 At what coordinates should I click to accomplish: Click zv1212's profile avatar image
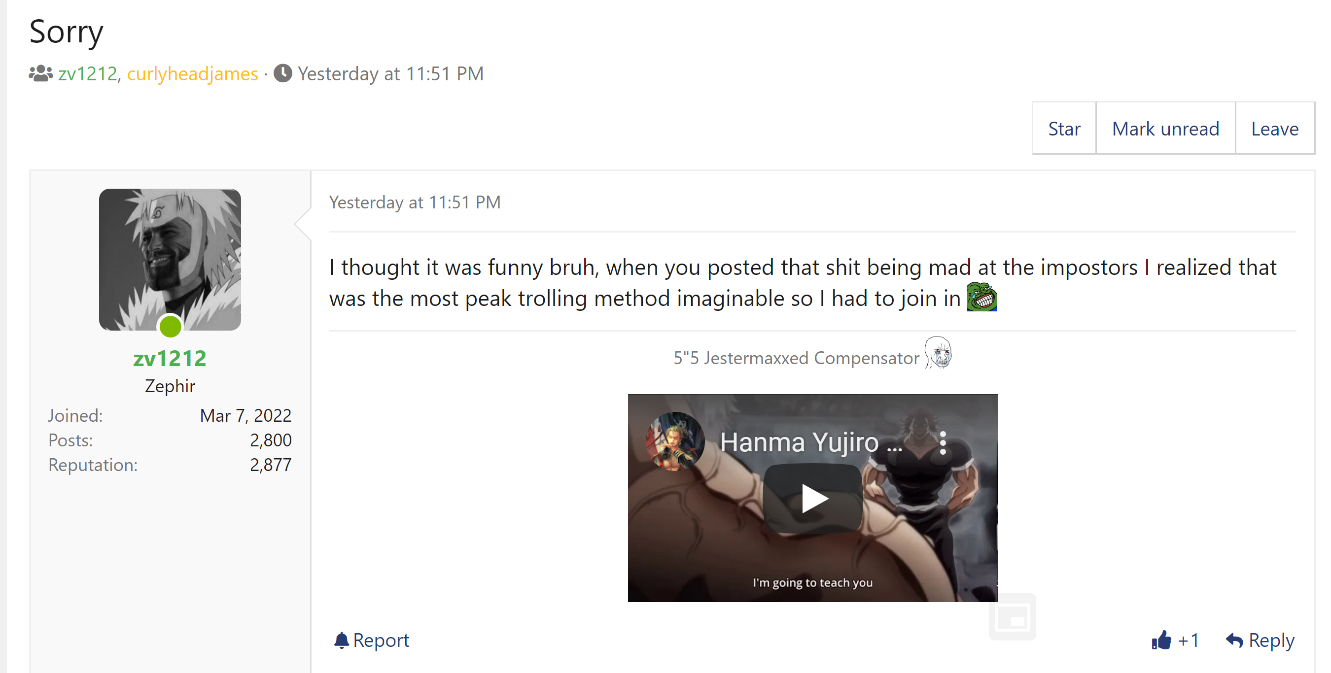170,259
